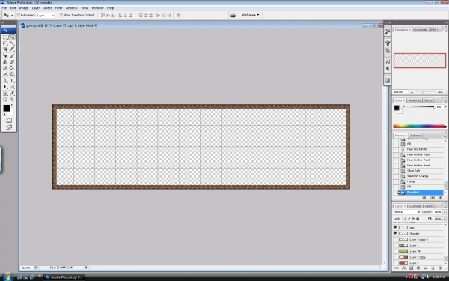
Task: Click the foreground color swatch in toolbox
Action: pos(6,108)
